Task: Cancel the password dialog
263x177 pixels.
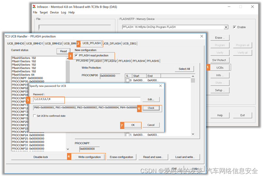Action: [x=151, y=125]
